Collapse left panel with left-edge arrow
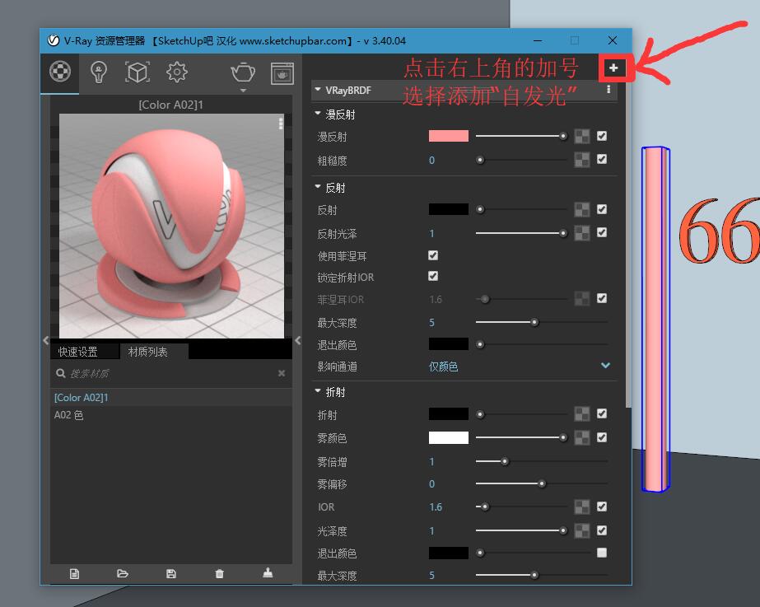Viewport: 760px width, 607px height. point(45,340)
